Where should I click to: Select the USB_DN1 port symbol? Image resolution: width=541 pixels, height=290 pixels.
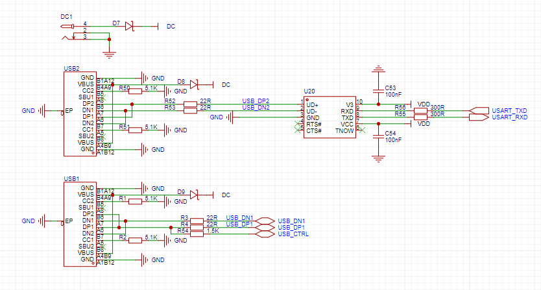pyautogui.click(x=265, y=221)
